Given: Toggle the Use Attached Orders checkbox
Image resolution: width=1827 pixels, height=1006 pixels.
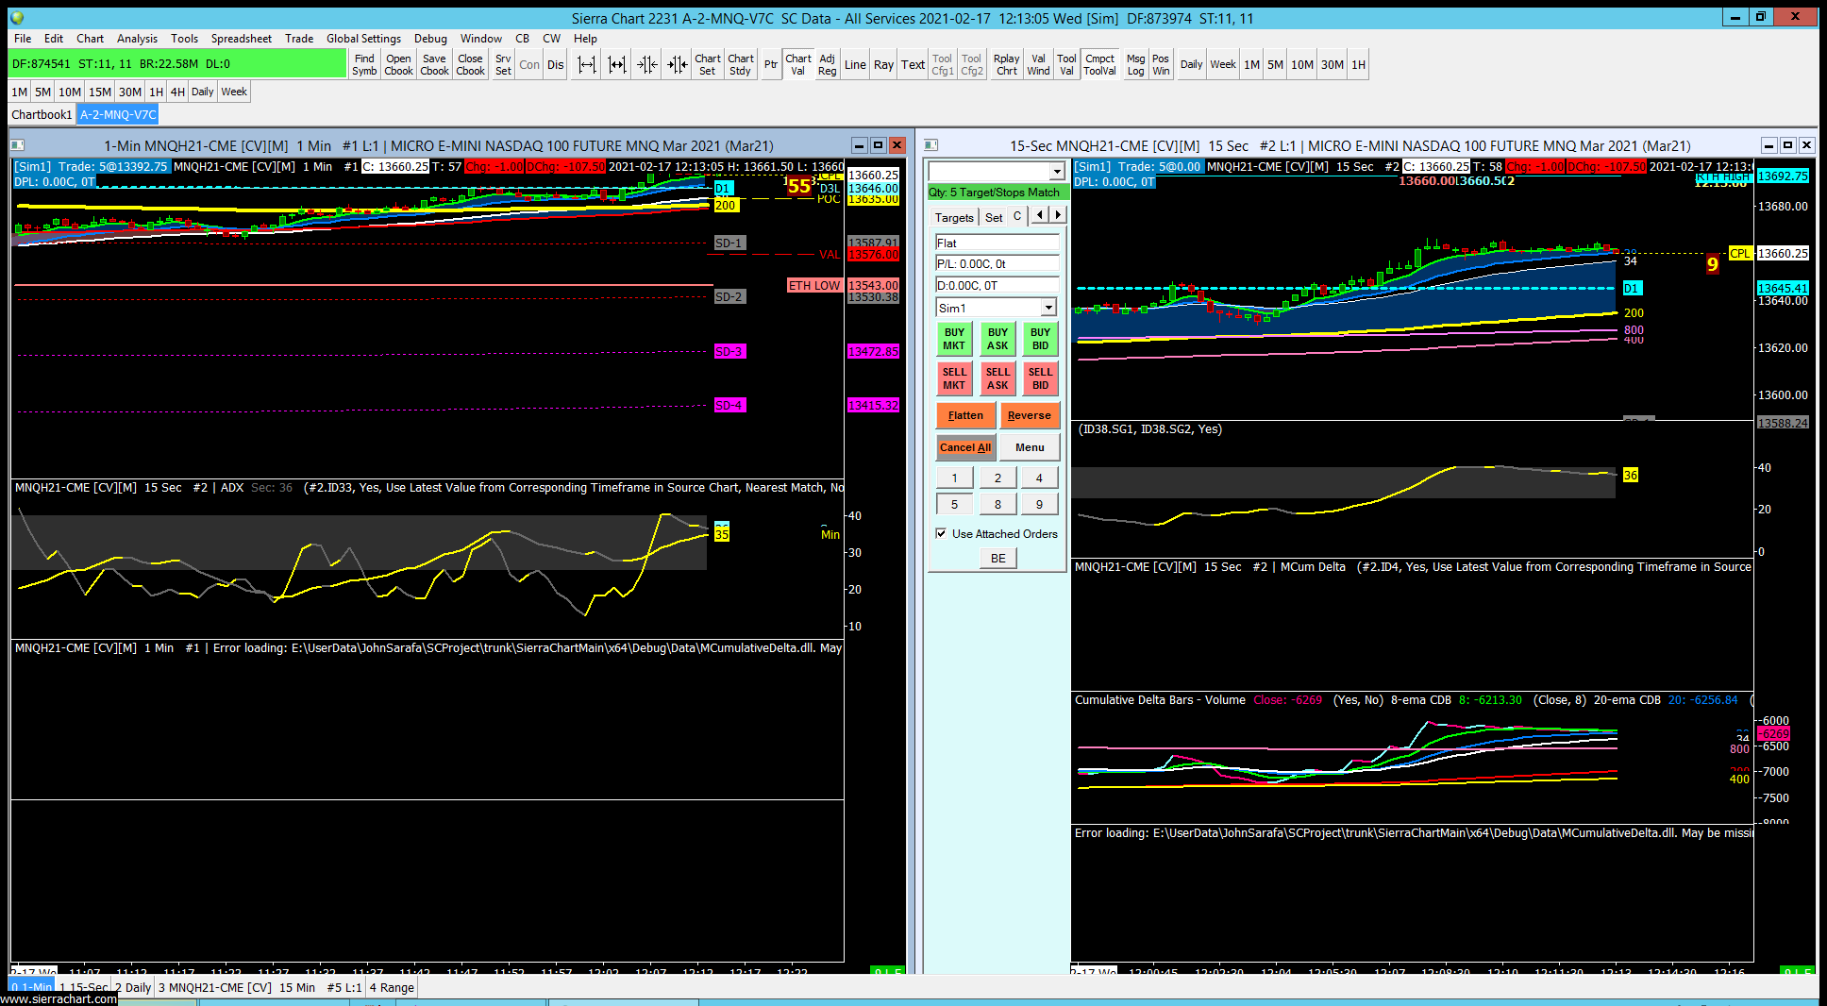Looking at the screenshot, I should coord(941,533).
